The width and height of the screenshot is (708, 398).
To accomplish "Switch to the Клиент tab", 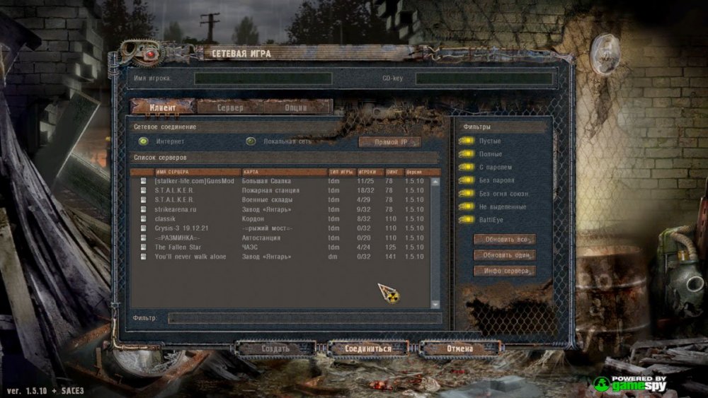I will [x=163, y=107].
